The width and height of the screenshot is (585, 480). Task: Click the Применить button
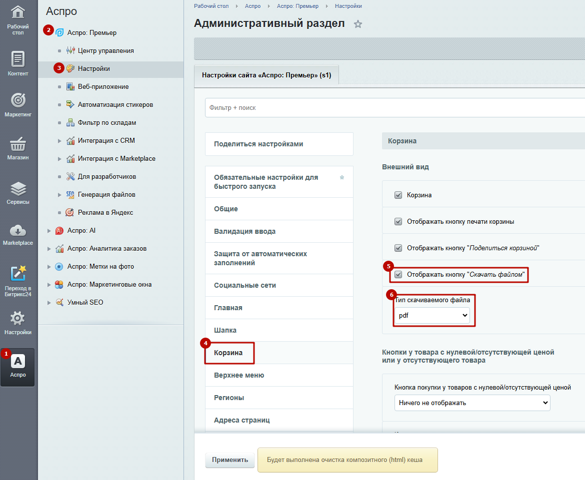pos(230,460)
